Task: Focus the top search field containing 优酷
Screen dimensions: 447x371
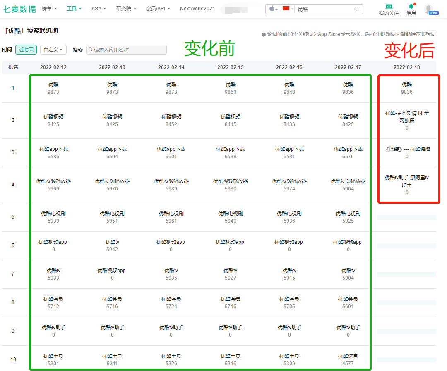Action: [x=325, y=9]
